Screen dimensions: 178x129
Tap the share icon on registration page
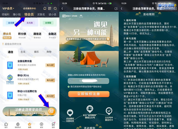tap(116, 9)
